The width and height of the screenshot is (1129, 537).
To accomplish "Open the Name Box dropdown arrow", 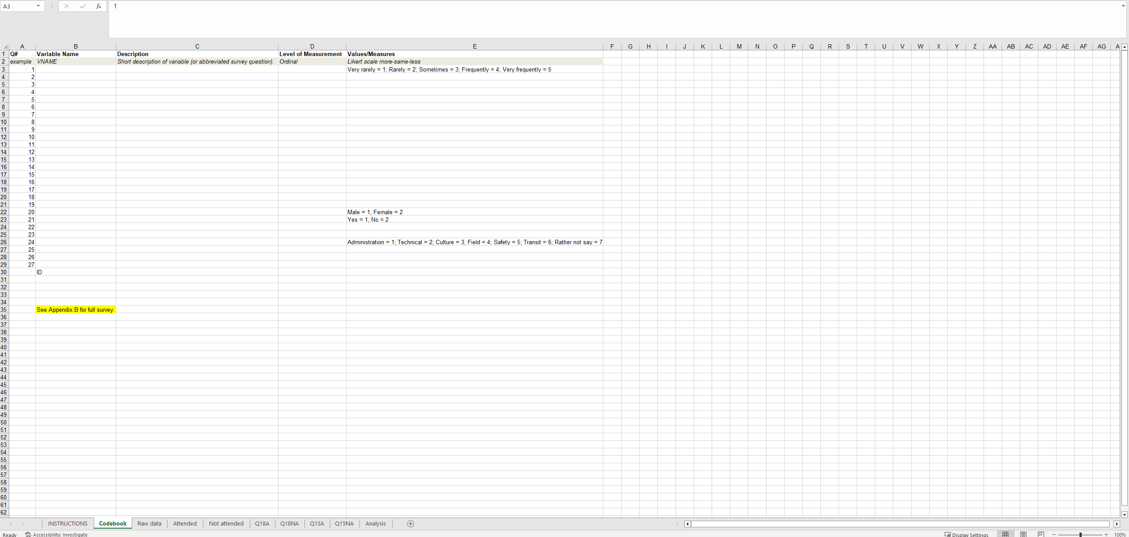I will pyautogui.click(x=38, y=6).
